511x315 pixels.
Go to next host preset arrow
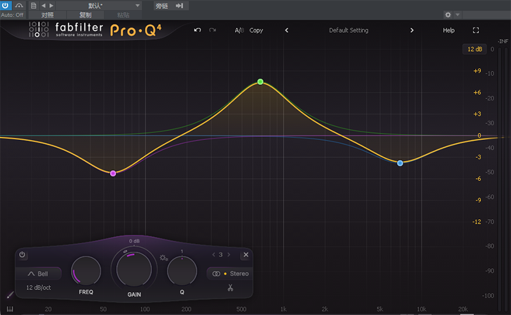pos(51,6)
